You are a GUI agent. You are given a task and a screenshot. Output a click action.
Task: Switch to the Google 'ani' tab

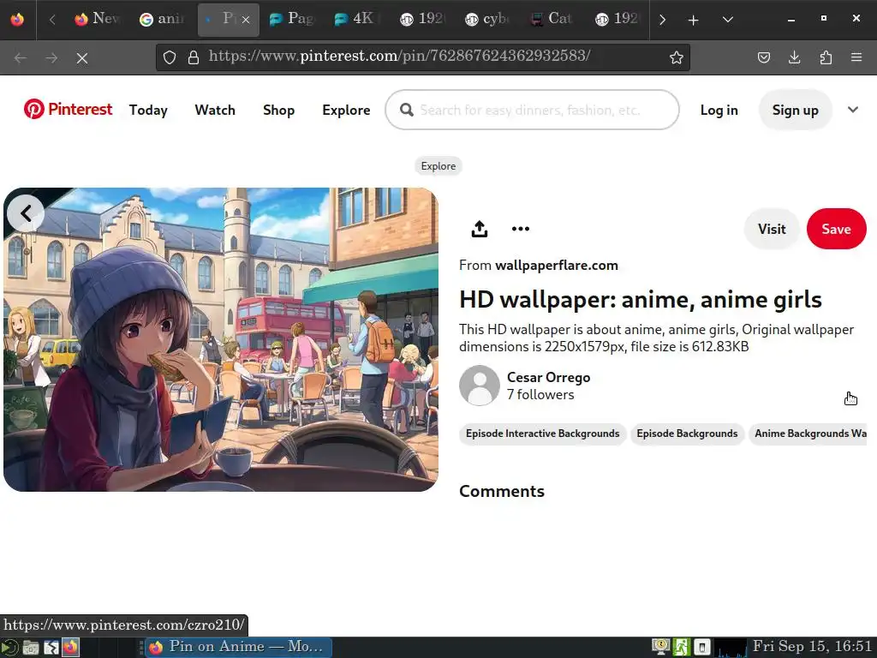(x=162, y=20)
